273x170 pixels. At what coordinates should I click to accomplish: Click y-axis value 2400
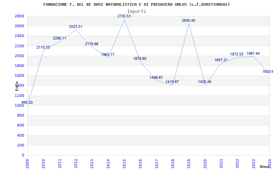click(19, 36)
